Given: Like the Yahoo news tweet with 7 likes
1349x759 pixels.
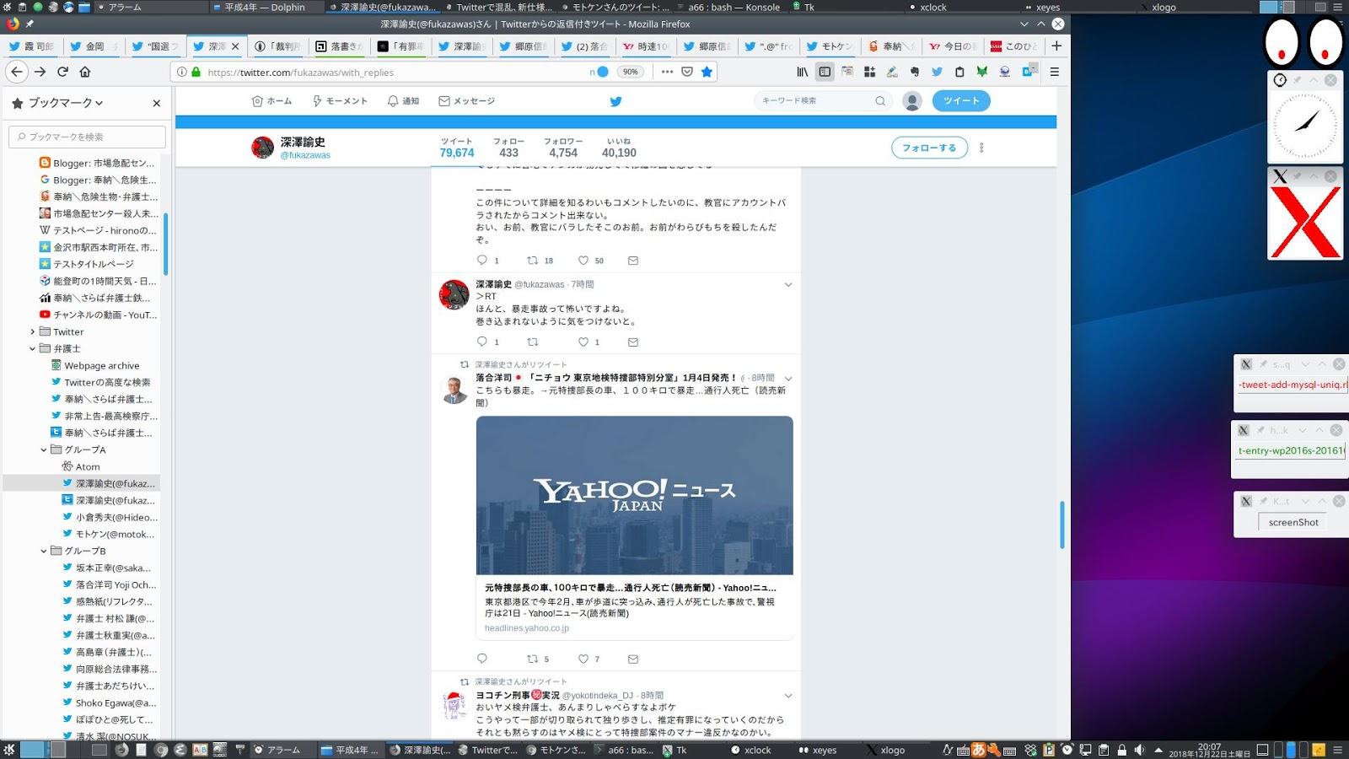Looking at the screenshot, I should click(583, 659).
